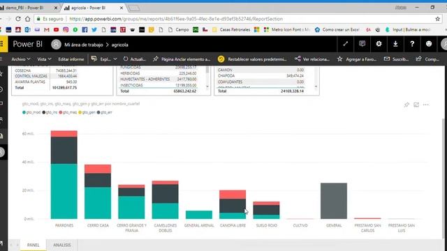
Task: Open the feedback smiley face icon
Action: (x=429, y=44)
